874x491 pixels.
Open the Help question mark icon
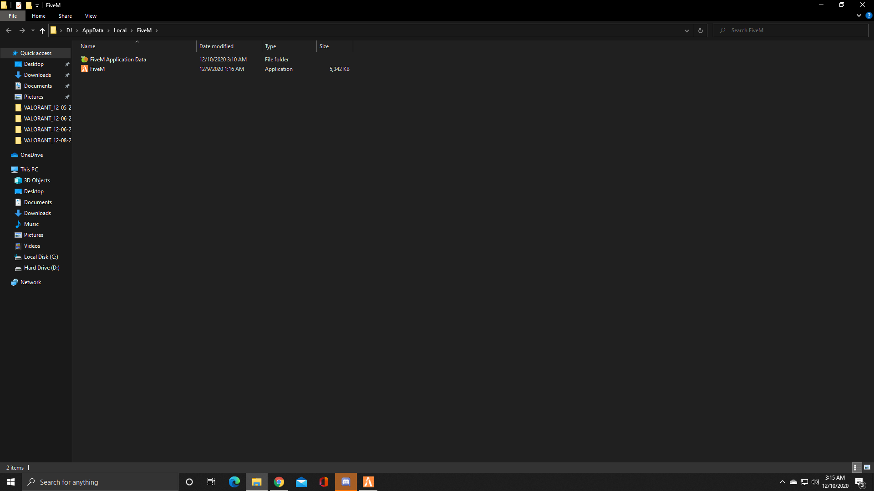pos(869,15)
